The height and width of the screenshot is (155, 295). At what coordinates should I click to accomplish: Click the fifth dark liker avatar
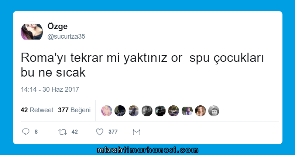[x=160, y=111]
